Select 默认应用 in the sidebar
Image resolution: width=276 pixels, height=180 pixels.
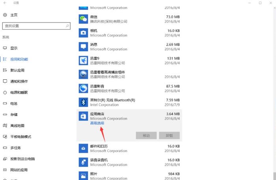tap(17, 70)
